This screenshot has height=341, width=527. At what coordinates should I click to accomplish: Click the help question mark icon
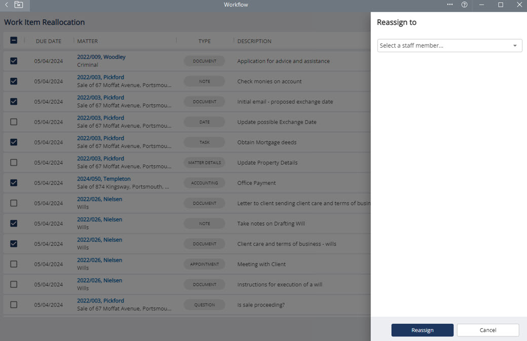click(464, 5)
